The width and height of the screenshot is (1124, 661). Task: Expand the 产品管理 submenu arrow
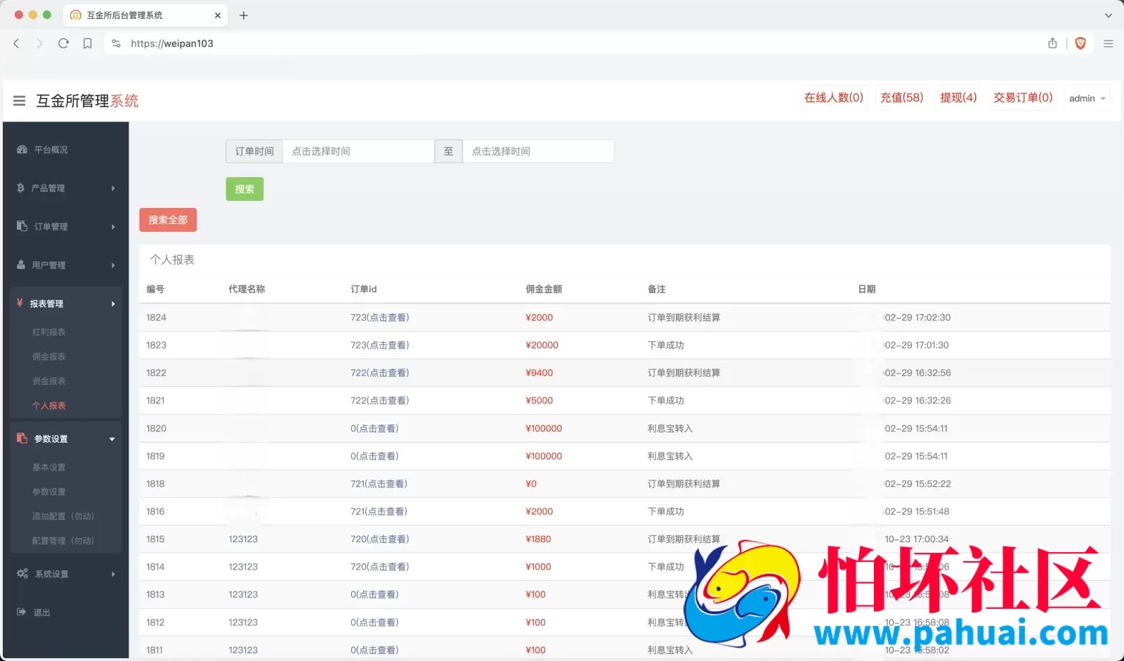click(x=113, y=188)
